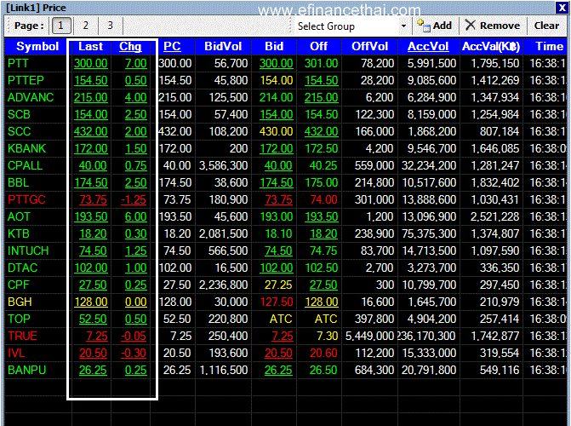571x426 pixels.
Task: Click the PC column header
Action: tap(172, 46)
